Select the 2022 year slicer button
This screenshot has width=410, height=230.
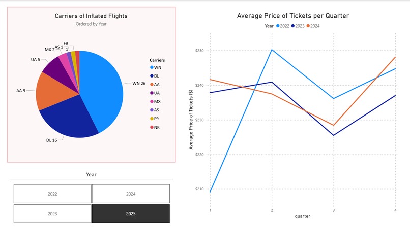tap(52, 194)
